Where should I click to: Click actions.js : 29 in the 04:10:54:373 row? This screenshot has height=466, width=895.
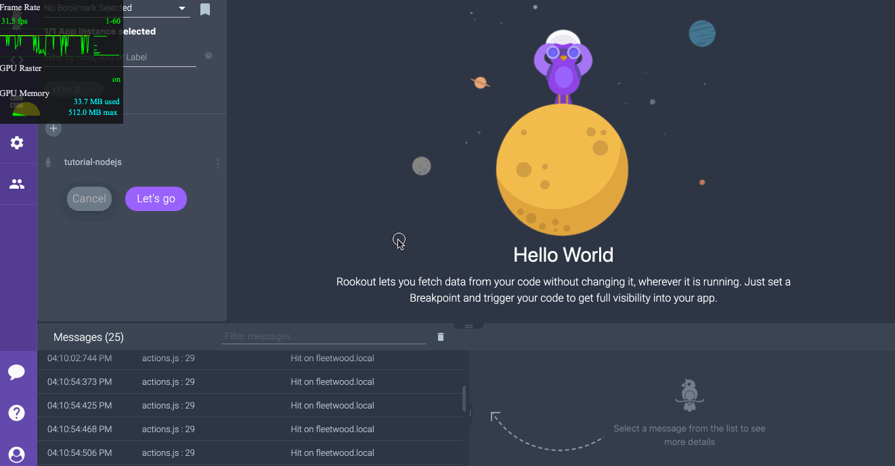[x=169, y=382]
